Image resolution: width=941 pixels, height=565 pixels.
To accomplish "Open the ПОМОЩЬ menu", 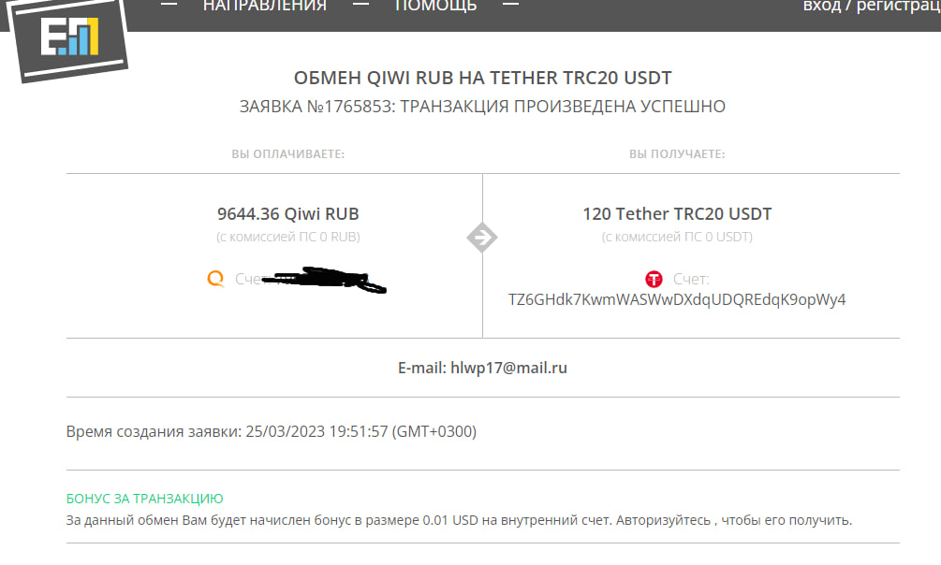I will [x=435, y=6].
